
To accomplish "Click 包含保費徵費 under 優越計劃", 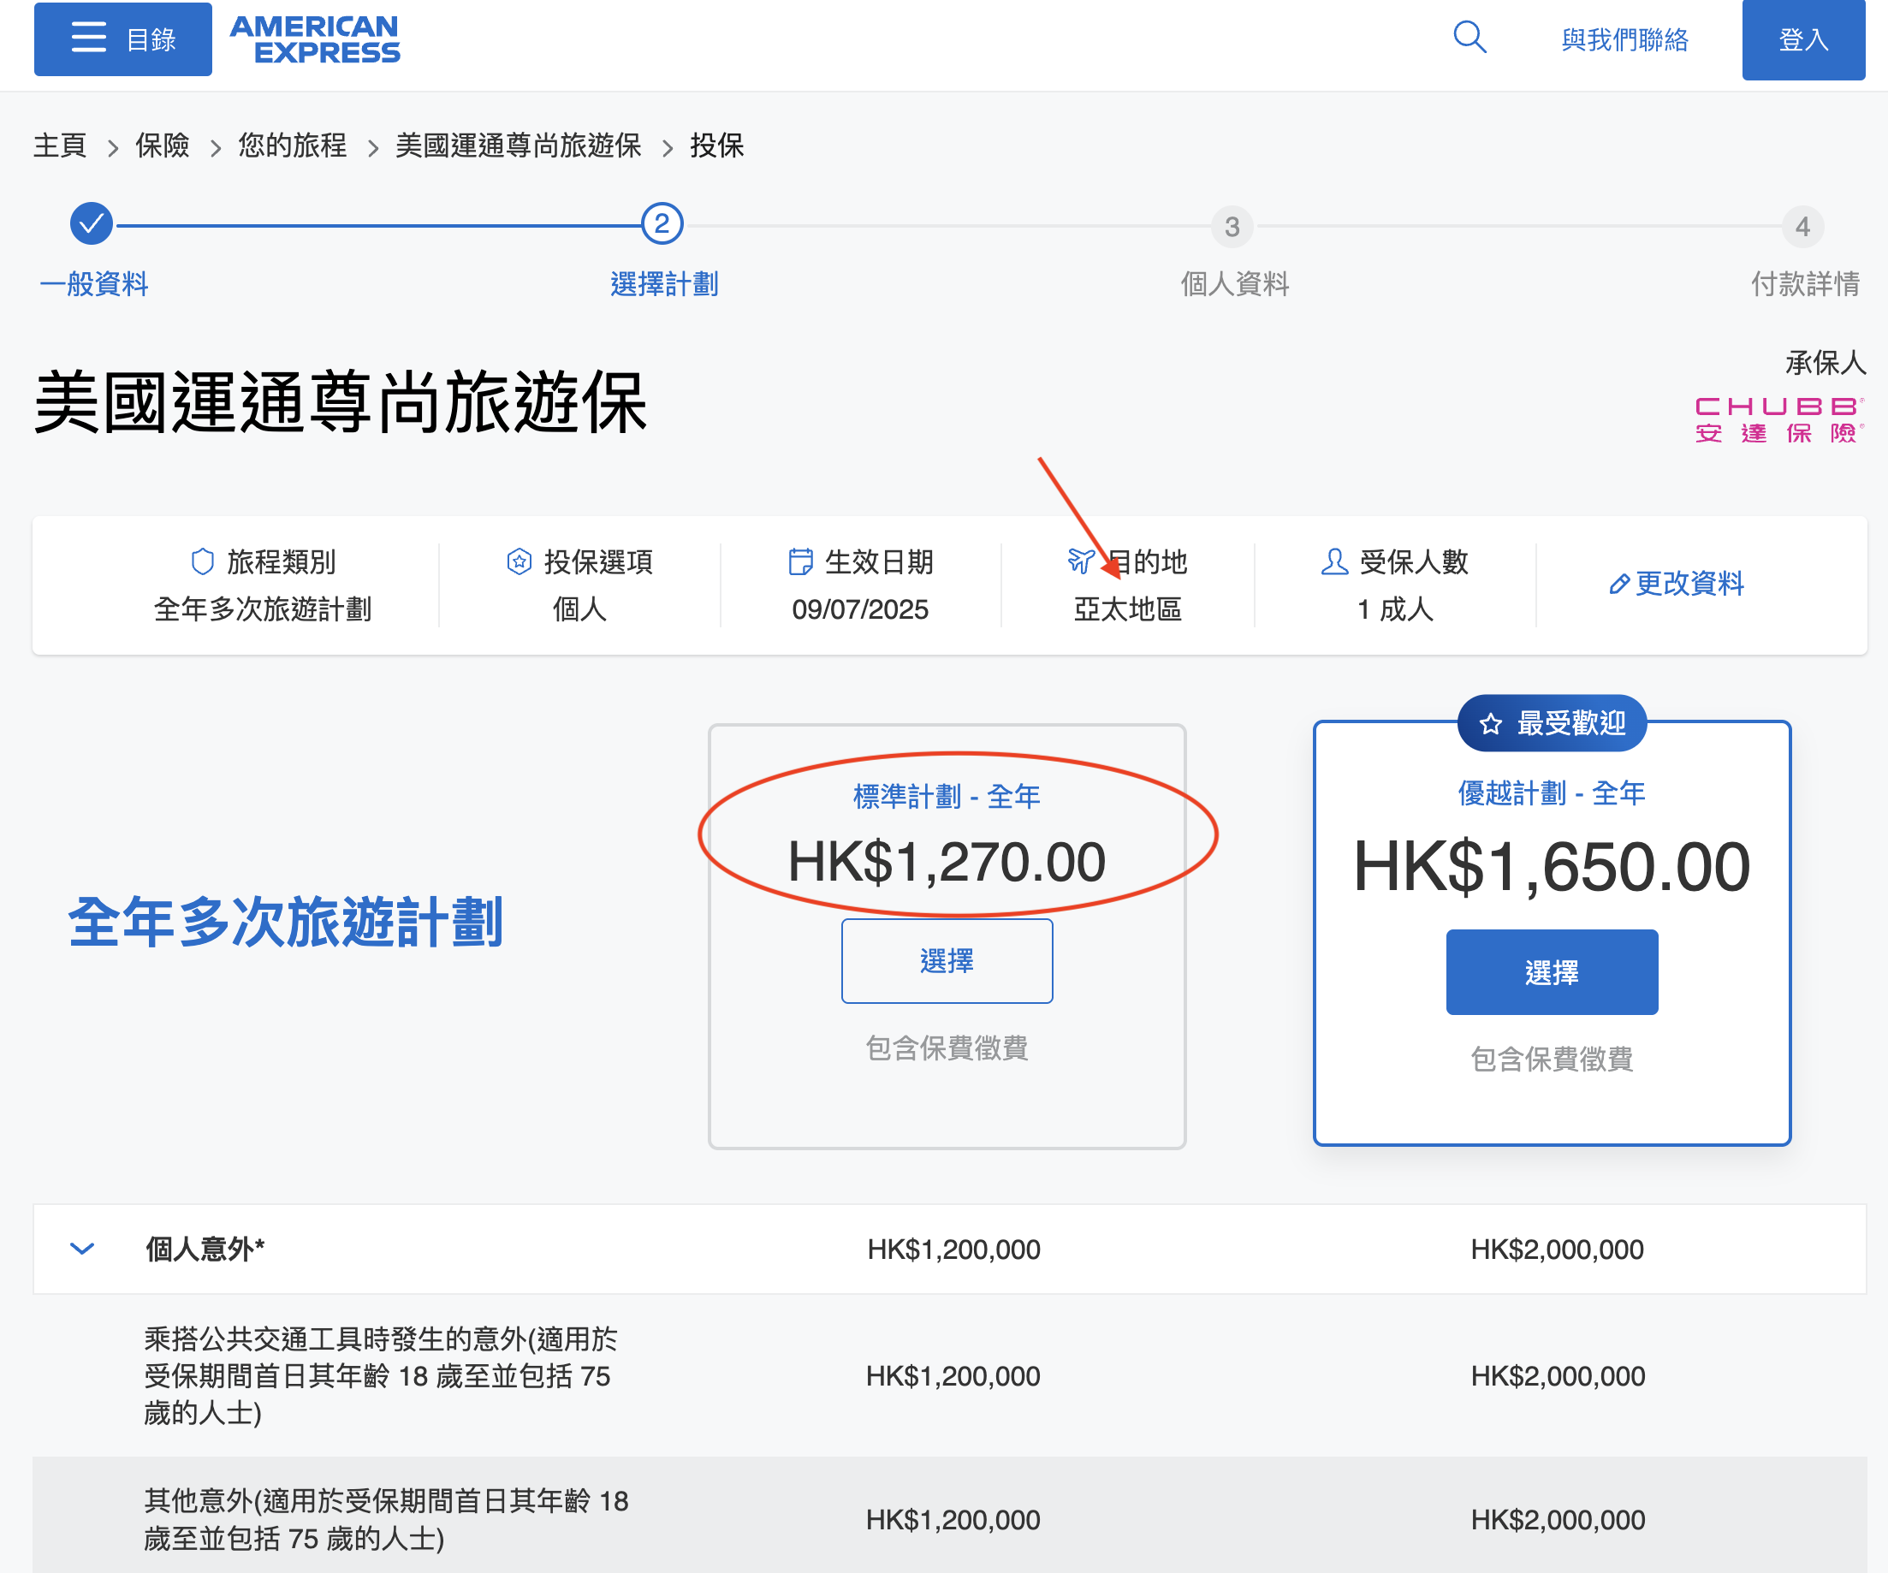I will pos(1552,1059).
